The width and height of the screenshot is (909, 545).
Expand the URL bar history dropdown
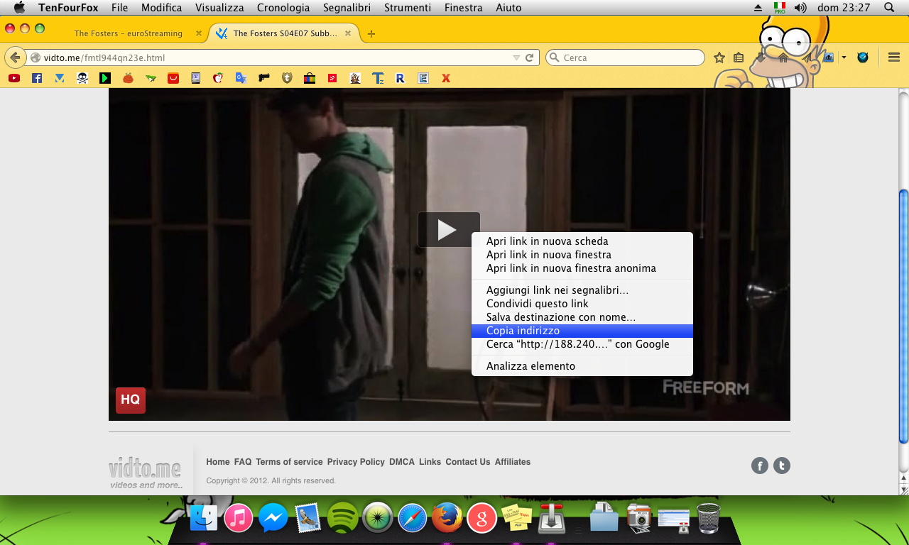pyautogui.click(x=516, y=57)
